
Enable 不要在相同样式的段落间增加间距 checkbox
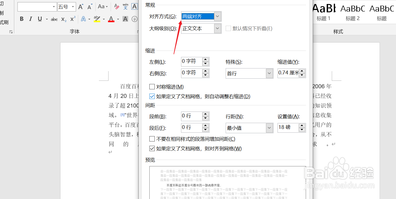click(152, 139)
